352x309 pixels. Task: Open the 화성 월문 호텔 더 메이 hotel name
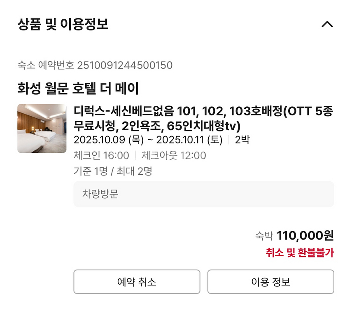click(x=78, y=88)
